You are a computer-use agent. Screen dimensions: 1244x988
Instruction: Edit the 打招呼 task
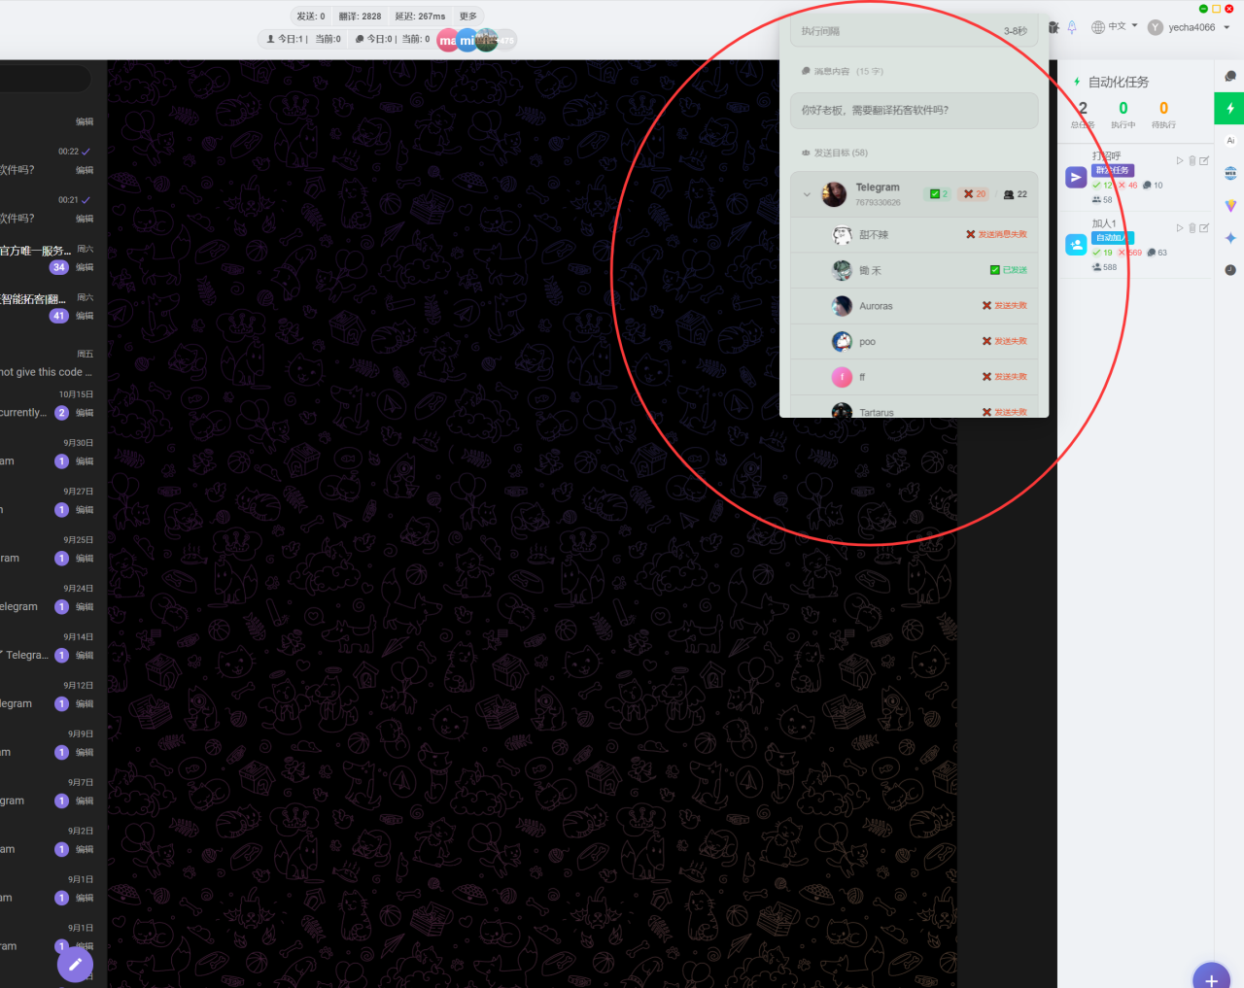click(x=1204, y=161)
